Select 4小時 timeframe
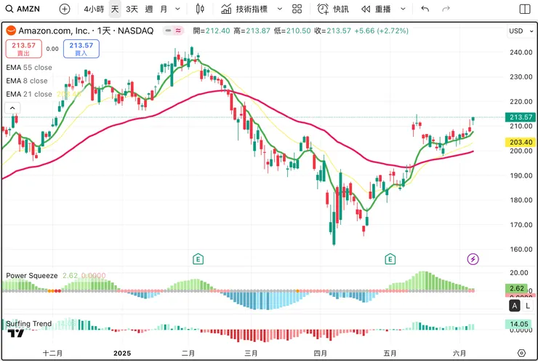Image resolution: width=538 pixels, height=361 pixels. tap(94, 9)
